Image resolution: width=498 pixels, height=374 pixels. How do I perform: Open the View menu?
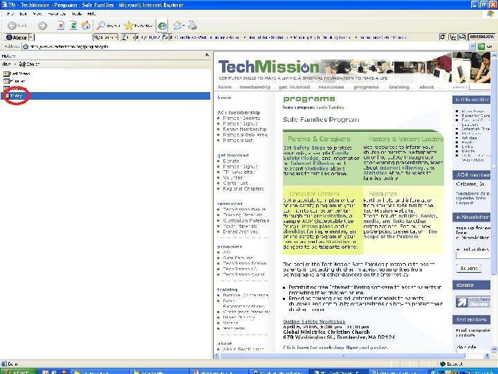(37, 14)
